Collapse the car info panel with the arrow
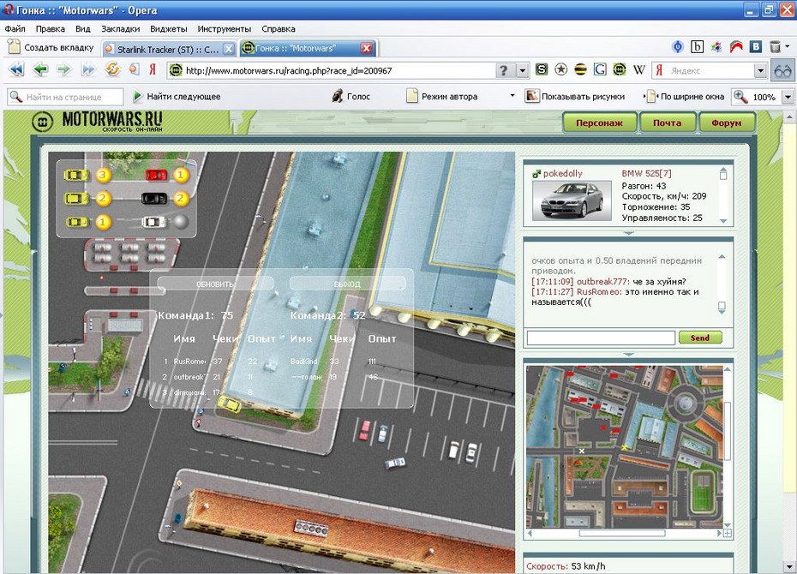The height and width of the screenshot is (574, 797). pos(629,233)
